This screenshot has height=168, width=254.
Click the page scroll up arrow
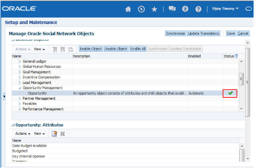click(x=248, y=43)
